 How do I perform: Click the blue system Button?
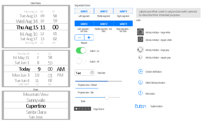(140, 106)
